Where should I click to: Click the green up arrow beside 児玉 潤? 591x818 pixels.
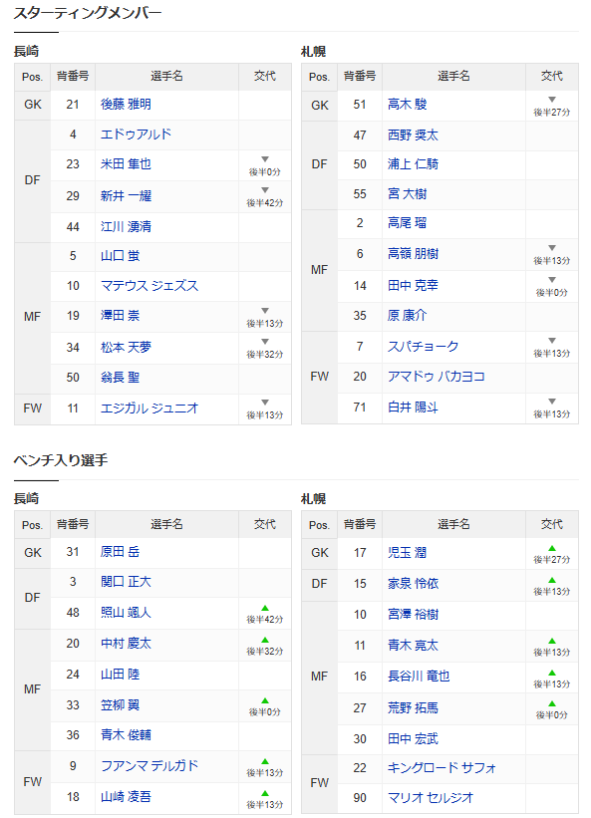552,548
